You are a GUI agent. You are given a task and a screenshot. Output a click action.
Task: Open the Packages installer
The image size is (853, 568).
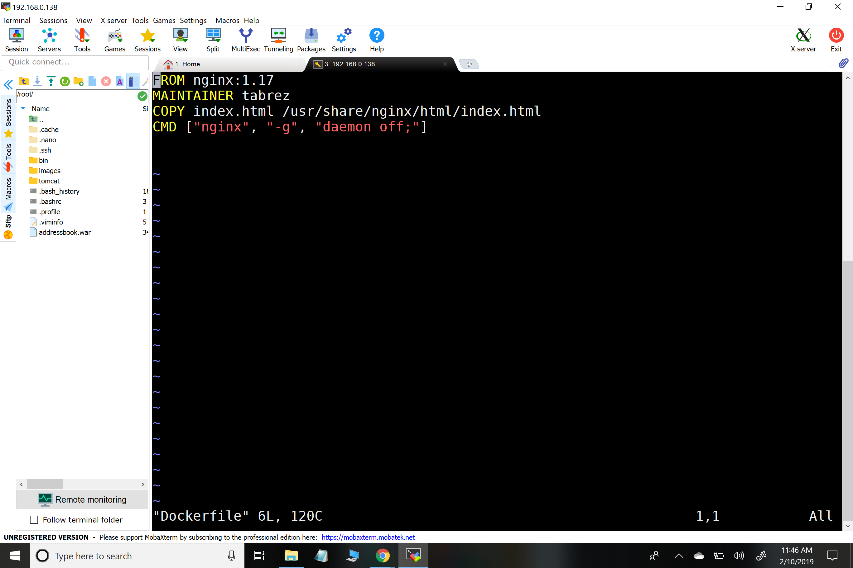(x=311, y=39)
